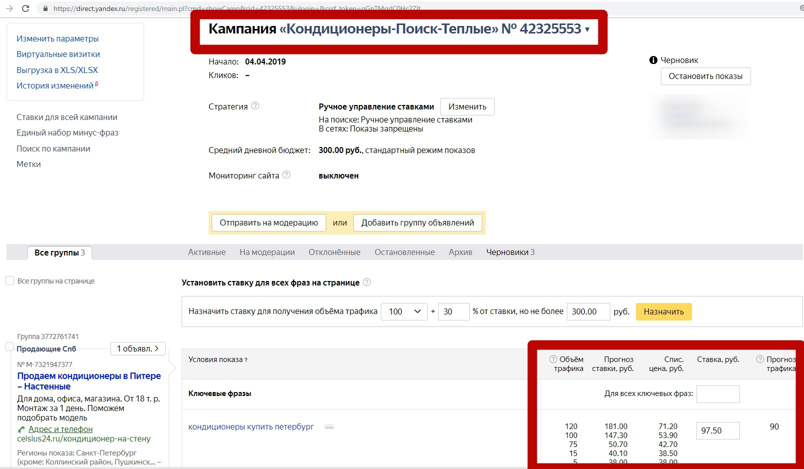Open Метки link in sidebar
Viewport: 804px width, 469px height.
[29, 164]
